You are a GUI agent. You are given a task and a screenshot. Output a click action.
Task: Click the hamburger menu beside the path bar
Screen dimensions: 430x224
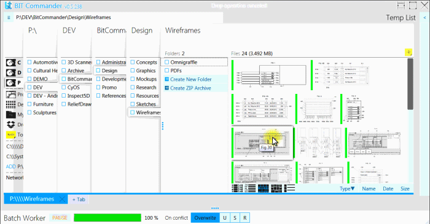click(9, 18)
